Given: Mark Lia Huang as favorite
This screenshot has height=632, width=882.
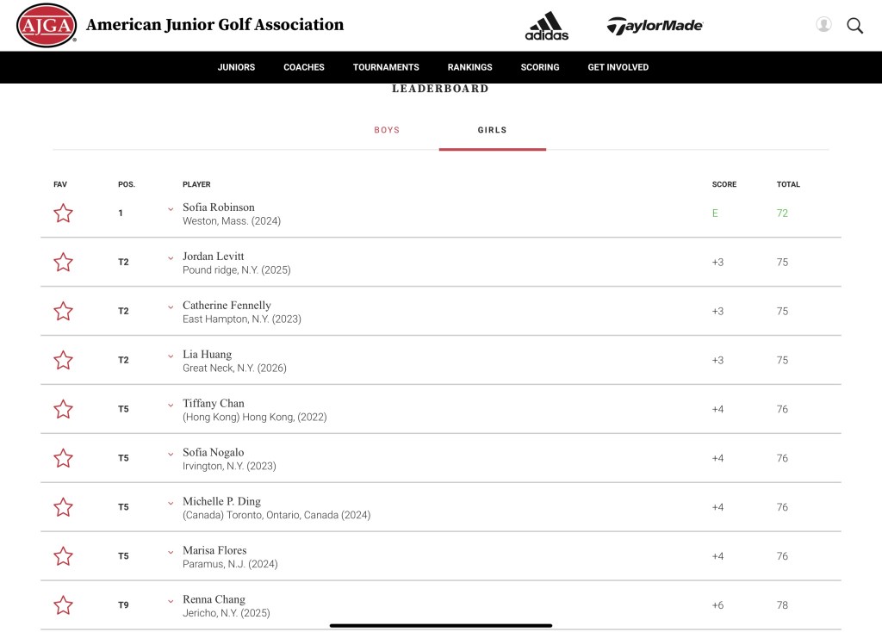Looking at the screenshot, I should (x=63, y=361).
